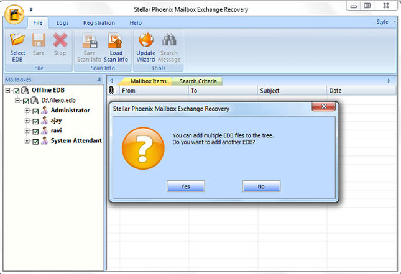Screen dimensions: 401x274
Task: Expand the Administrator mailbox node
Action: pyautogui.click(x=27, y=111)
